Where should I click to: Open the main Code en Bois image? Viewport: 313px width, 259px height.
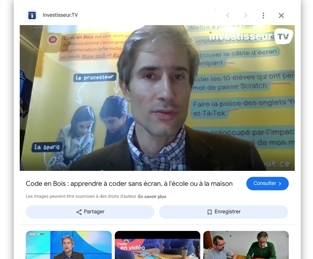157,98
